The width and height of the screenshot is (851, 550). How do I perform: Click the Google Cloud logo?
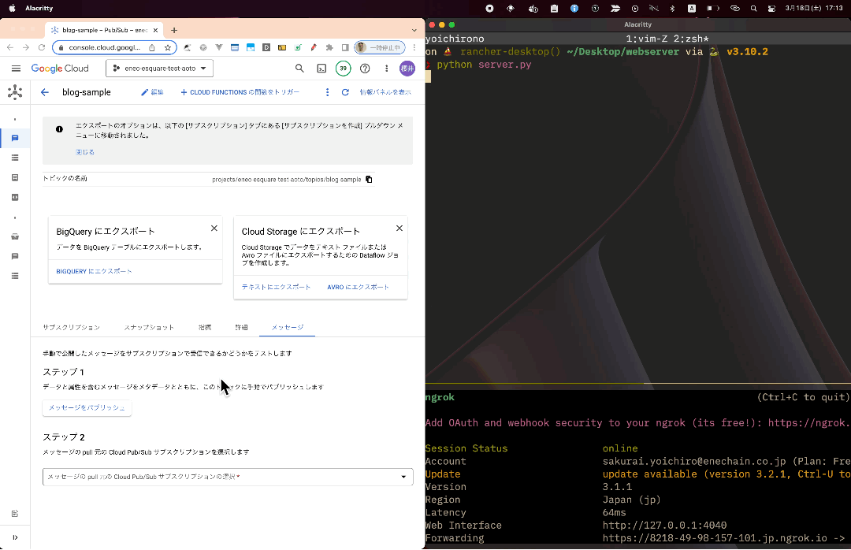[x=60, y=69]
